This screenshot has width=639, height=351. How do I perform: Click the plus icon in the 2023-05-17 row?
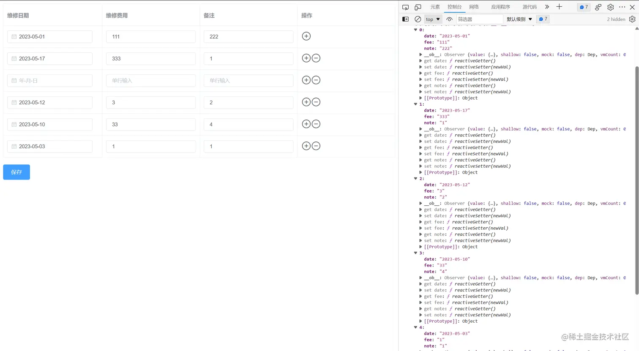pyautogui.click(x=306, y=58)
